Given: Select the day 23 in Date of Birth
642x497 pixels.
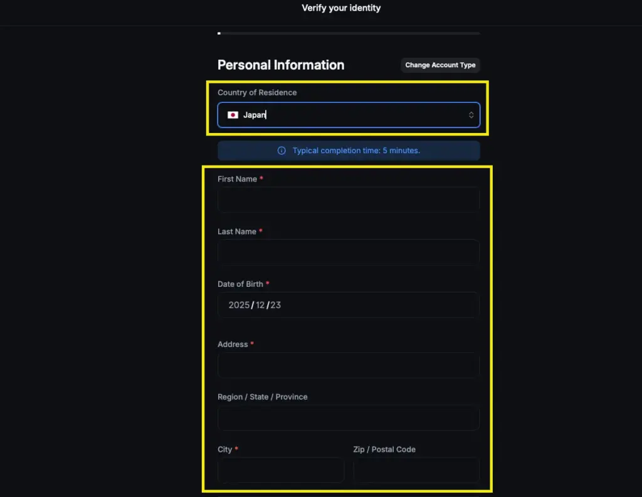Looking at the screenshot, I should click(x=276, y=305).
